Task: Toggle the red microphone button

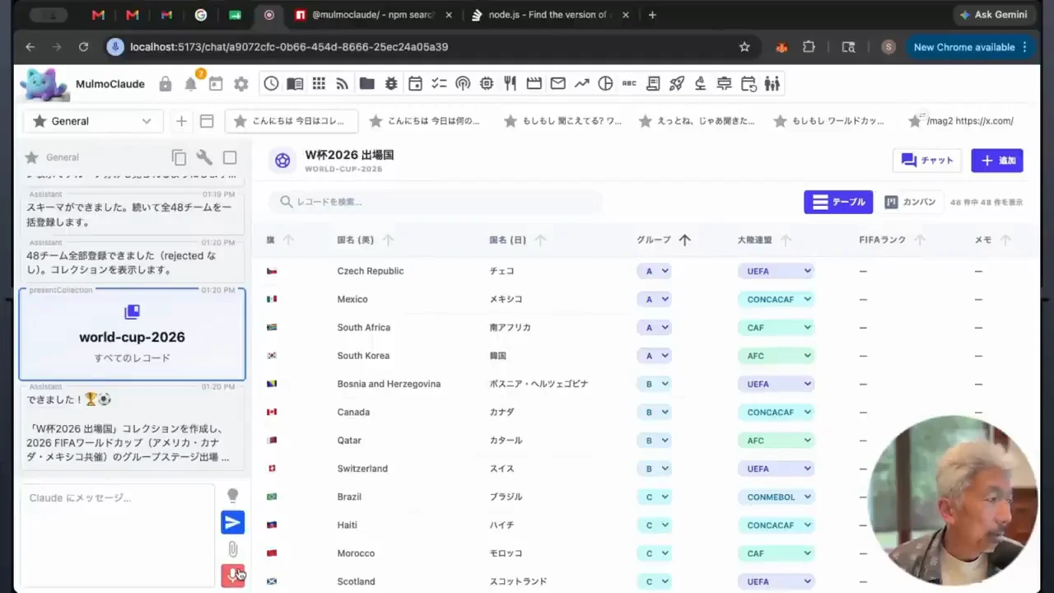Action: tap(233, 575)
